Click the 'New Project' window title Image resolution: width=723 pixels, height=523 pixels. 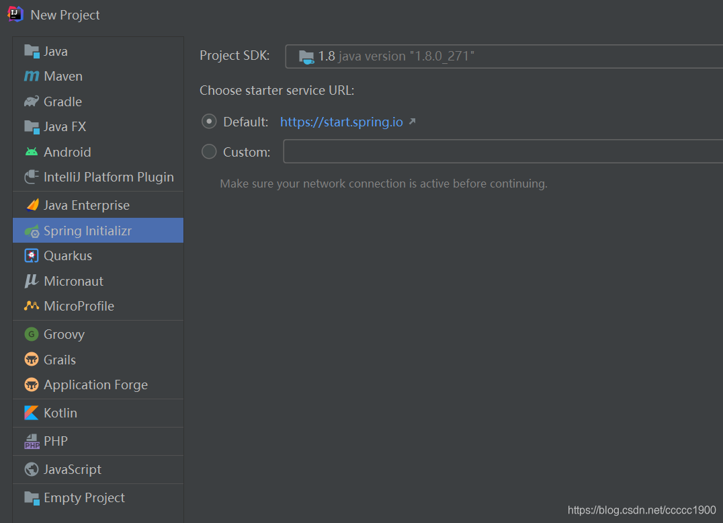coord(65,15)
